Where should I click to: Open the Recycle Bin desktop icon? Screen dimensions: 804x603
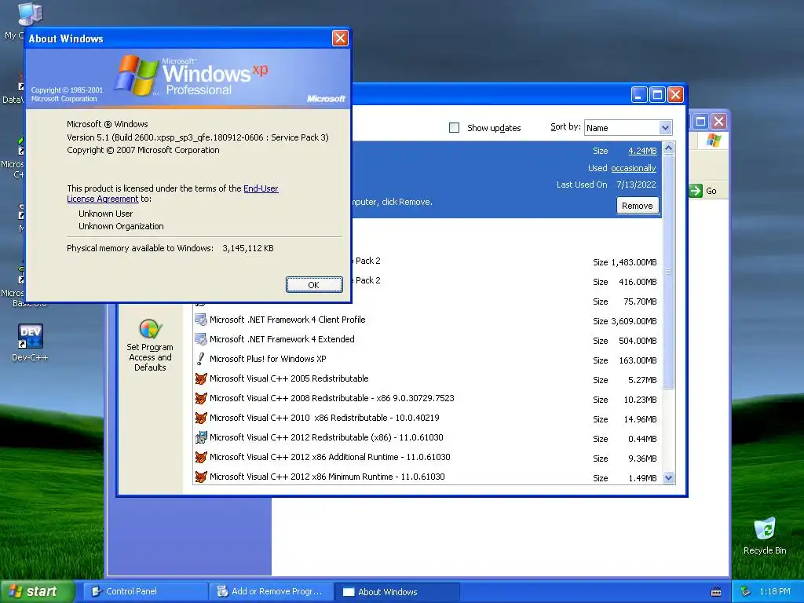click(x=765, y=536)
